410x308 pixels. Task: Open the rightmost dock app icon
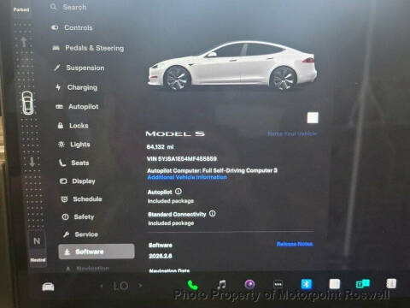(x=391, y=284)
